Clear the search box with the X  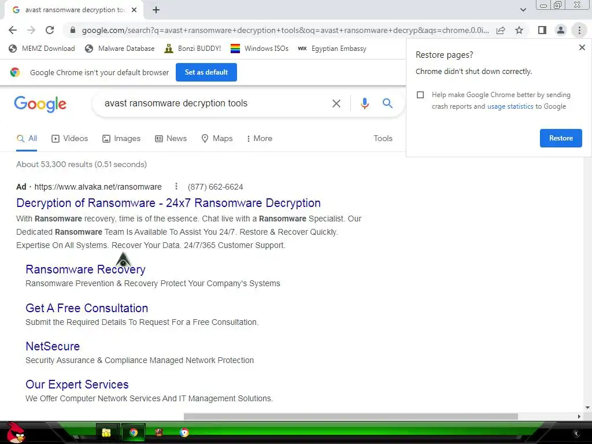tap(336, 103)
